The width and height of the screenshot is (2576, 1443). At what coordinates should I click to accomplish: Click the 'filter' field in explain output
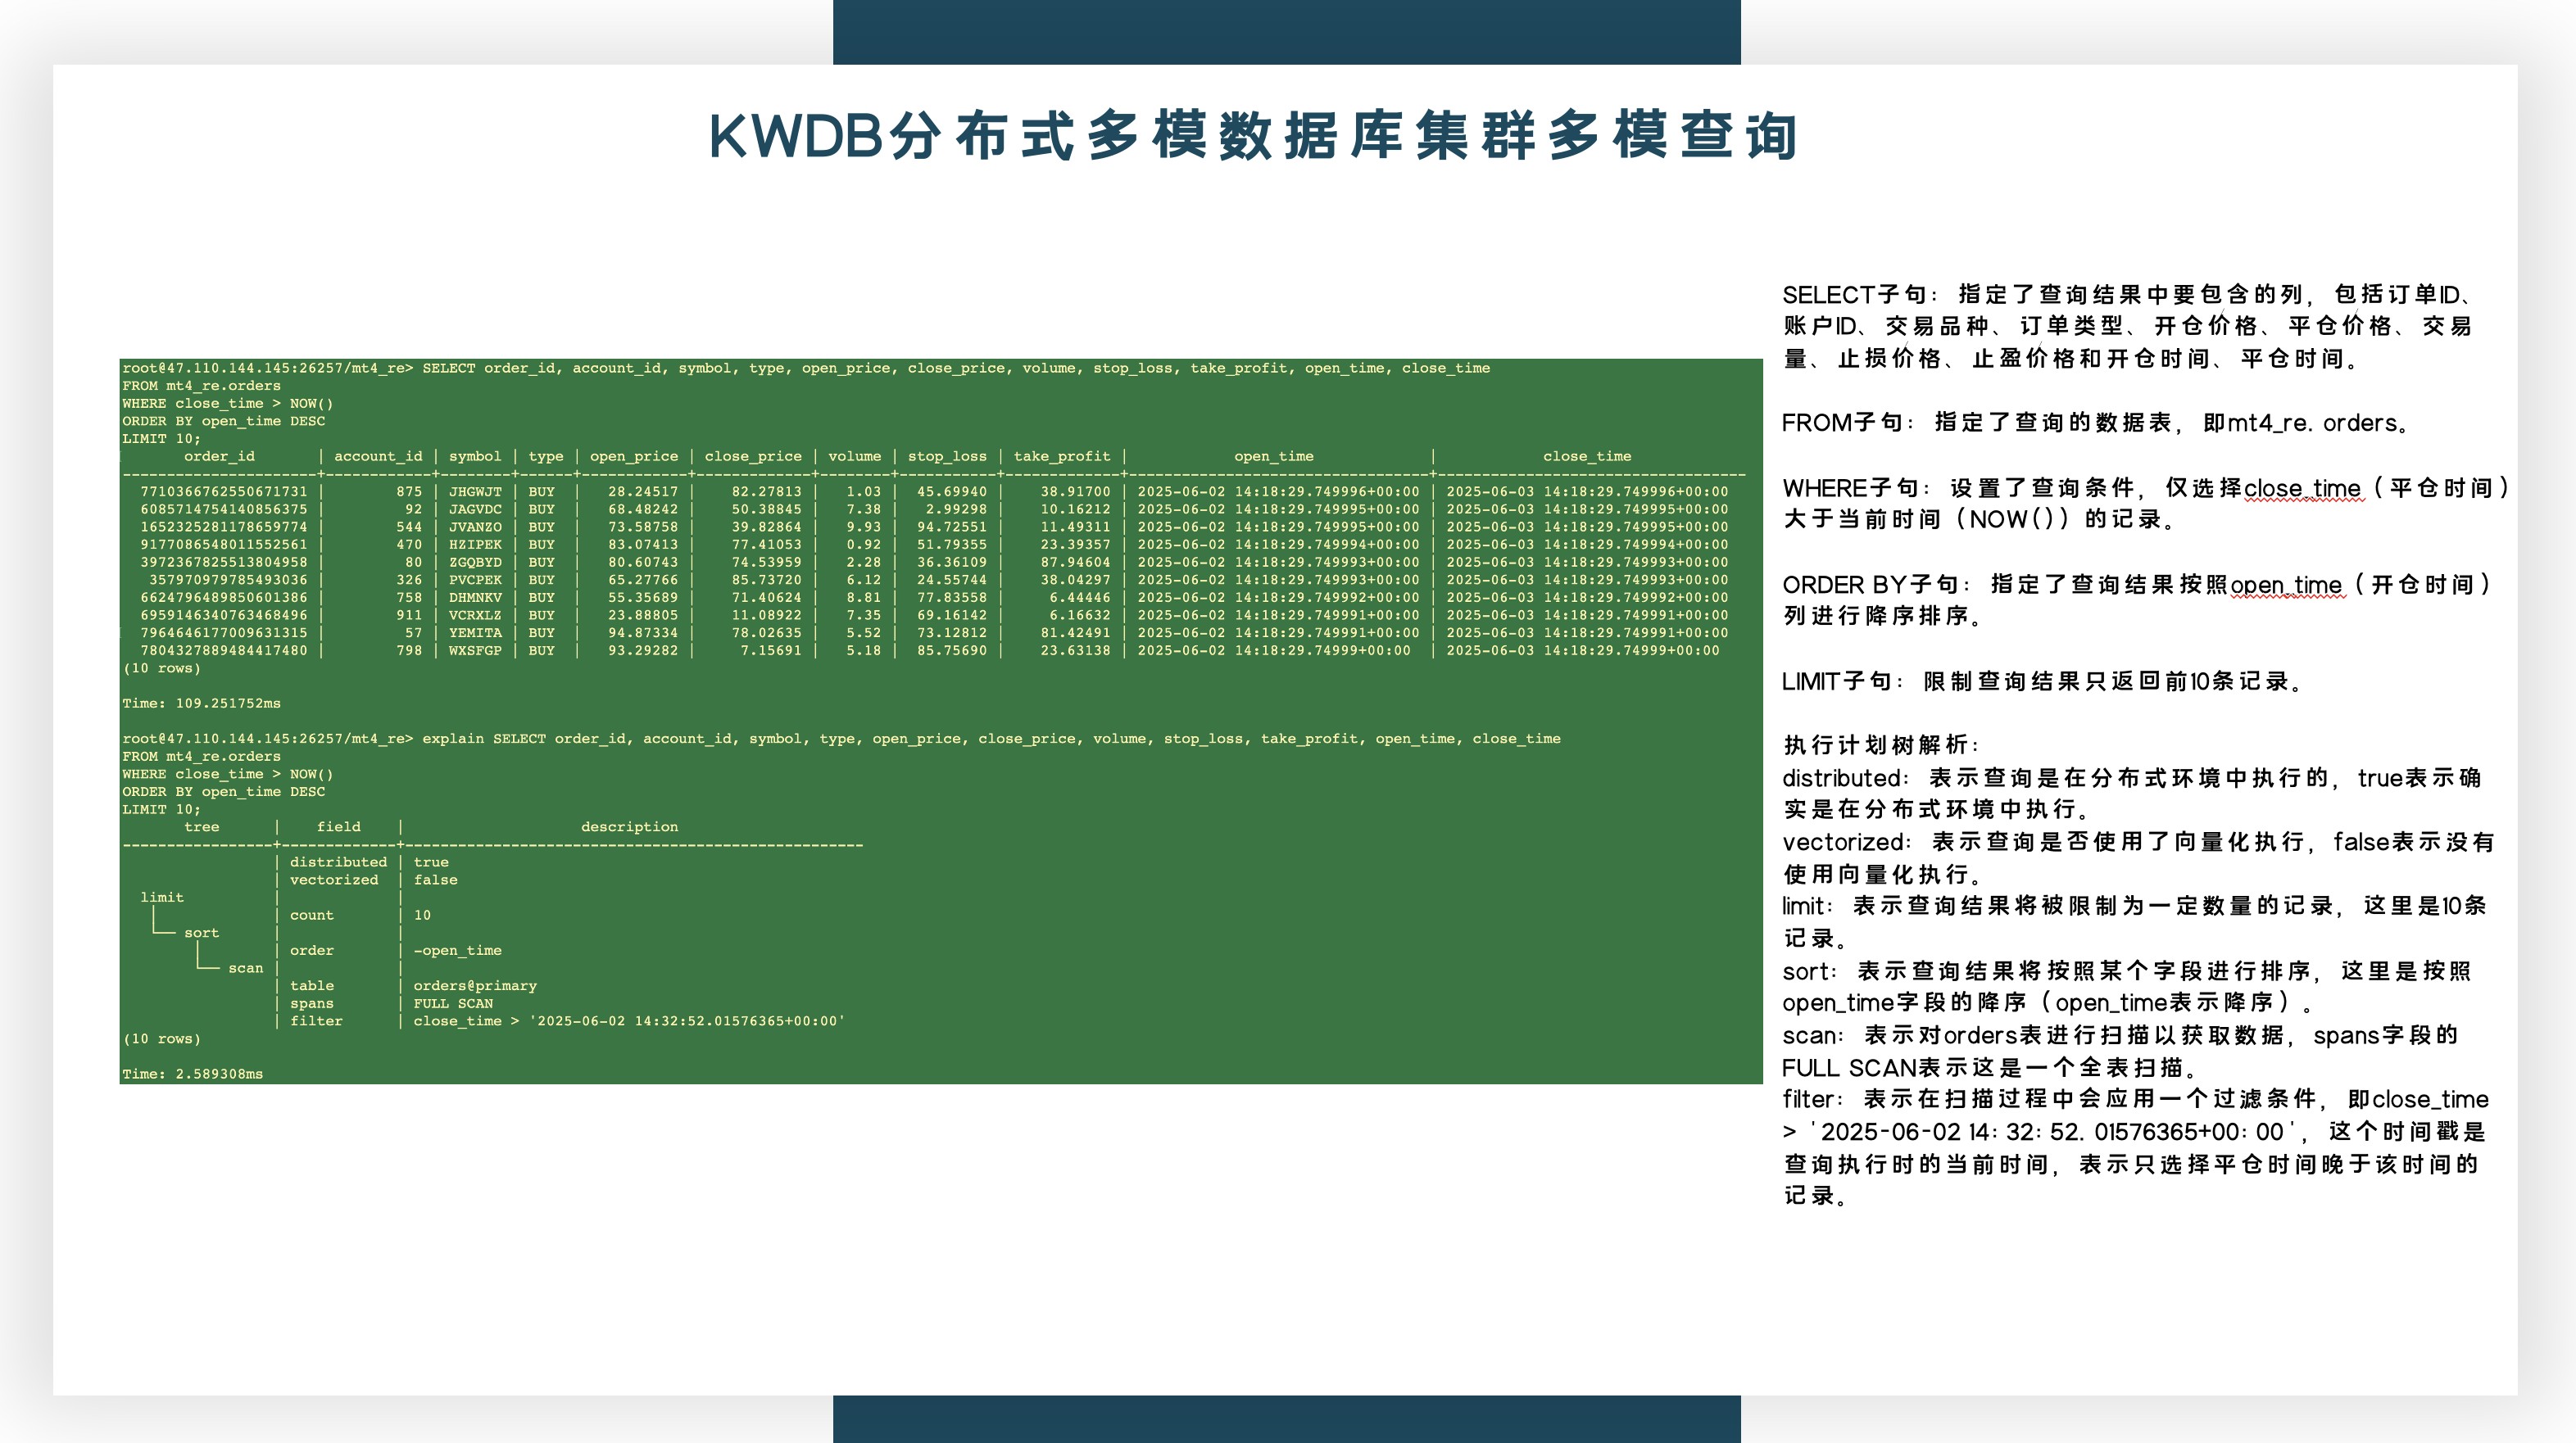point(316,1021)
